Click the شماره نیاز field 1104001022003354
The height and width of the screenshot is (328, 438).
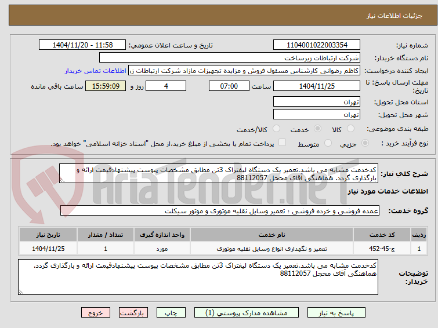tap(317, 45)
